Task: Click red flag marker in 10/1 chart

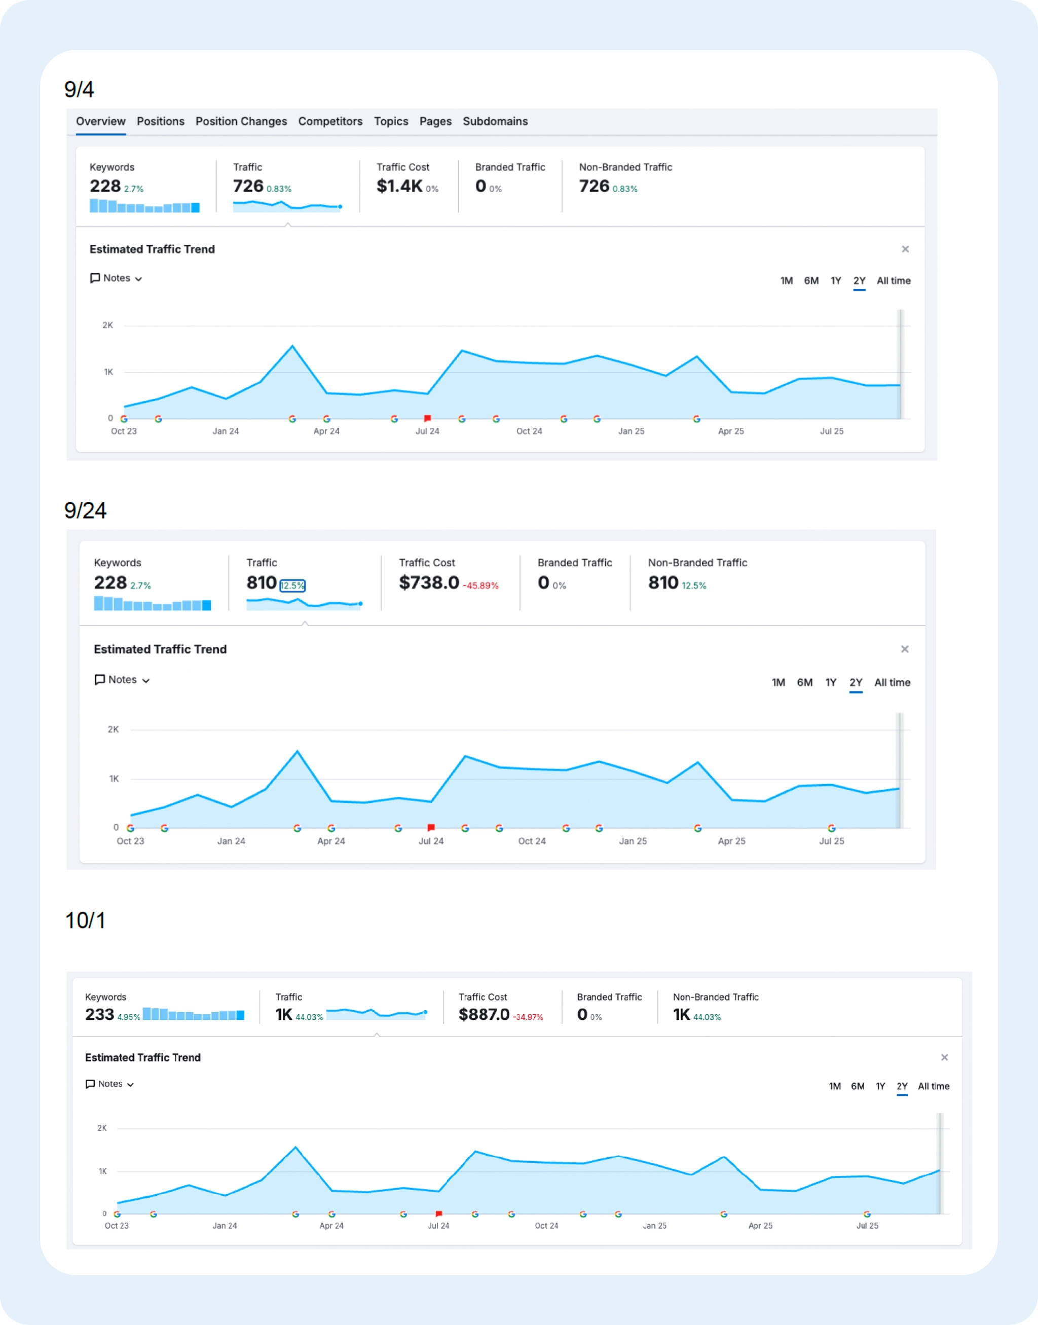Action: (439, 1214)
